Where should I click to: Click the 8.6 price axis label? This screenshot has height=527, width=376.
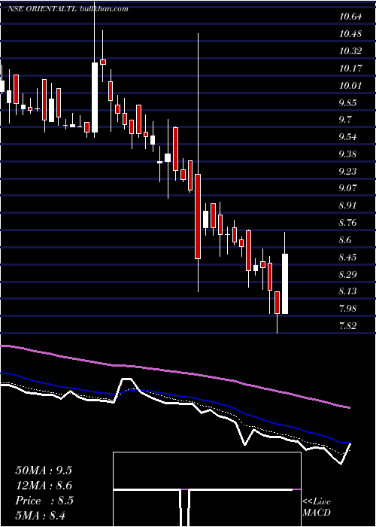coord(345,240)
